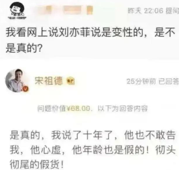The height and width of the screenshot is (170, 179).
Task: Tap the gold crown membership badge
Action: 71,81
